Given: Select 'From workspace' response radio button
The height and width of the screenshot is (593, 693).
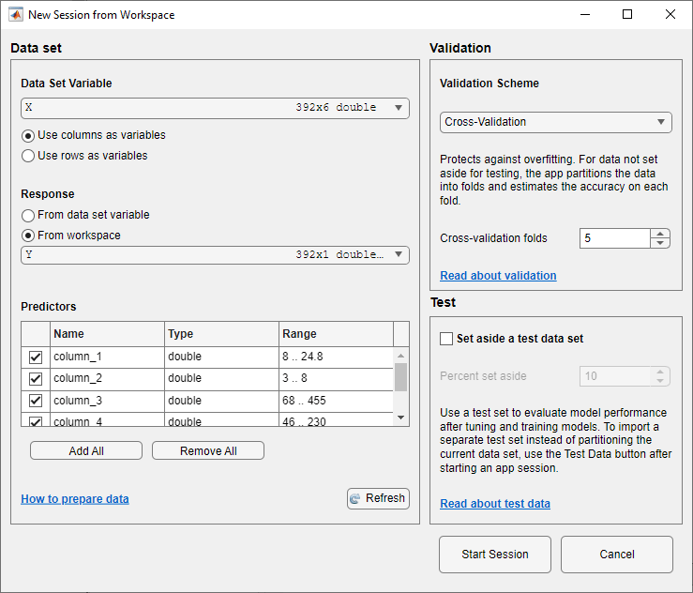Looking at the screenshot, I should 28,236.
